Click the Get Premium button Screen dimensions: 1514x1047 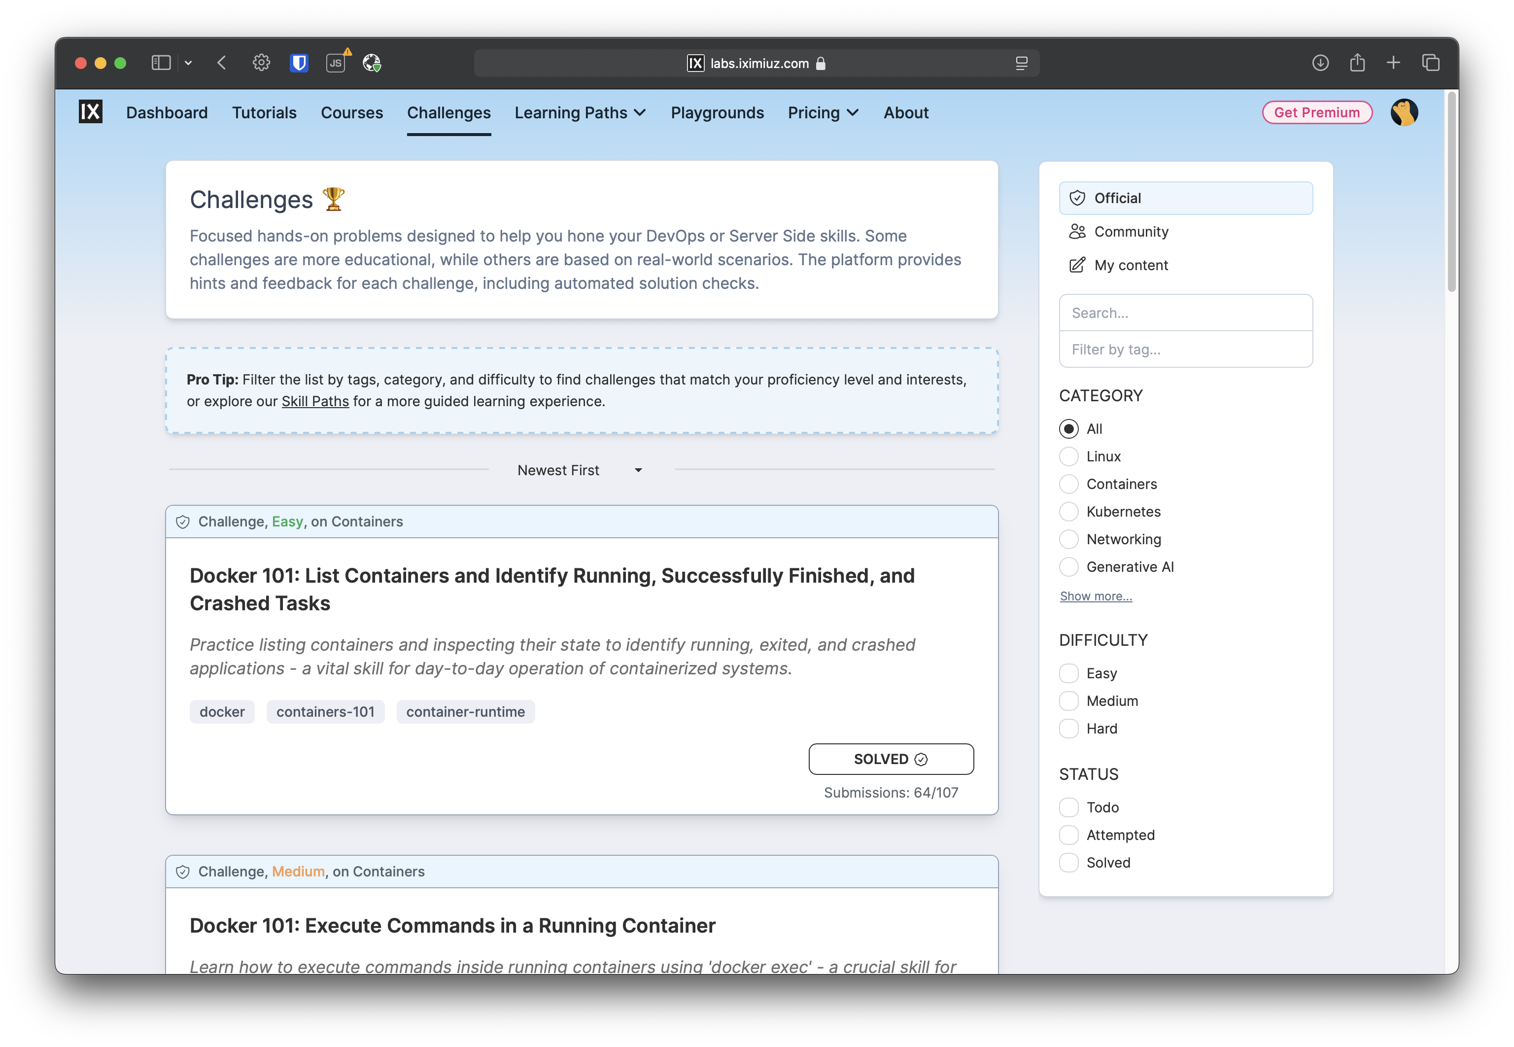point(1316,113)
